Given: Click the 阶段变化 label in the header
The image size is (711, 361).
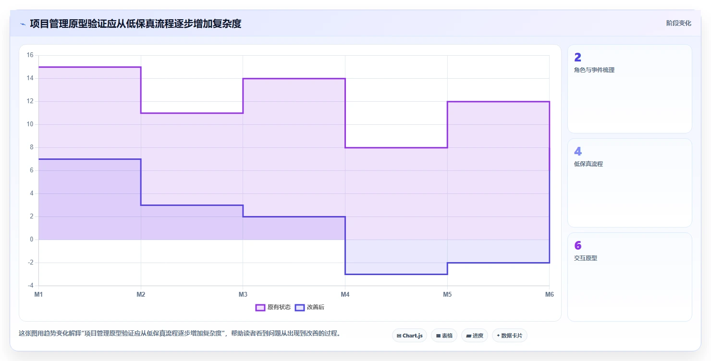Looking at the screenshot, I should 679,23.
